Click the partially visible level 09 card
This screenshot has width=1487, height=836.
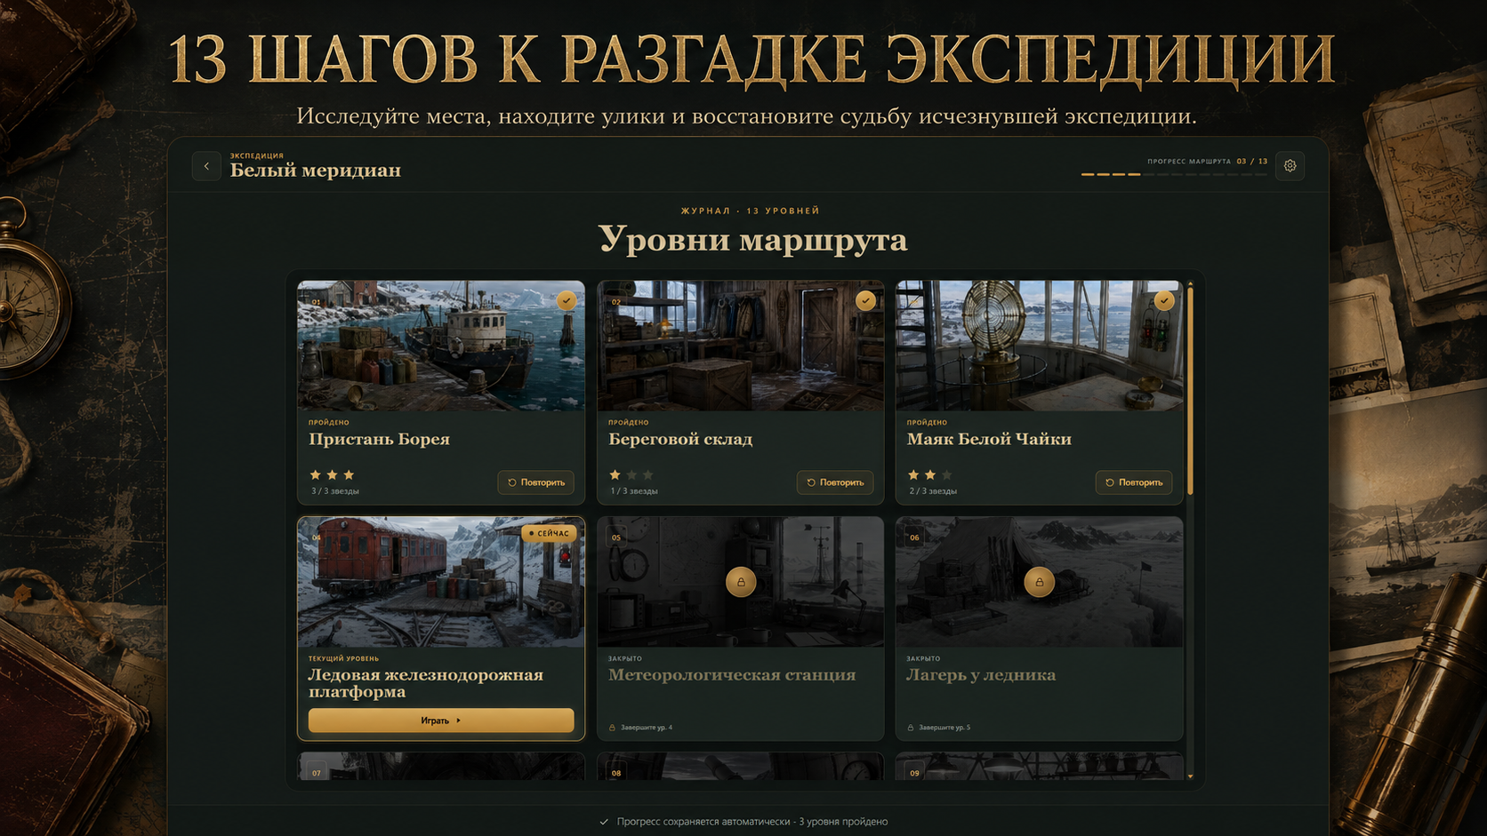1039,767
